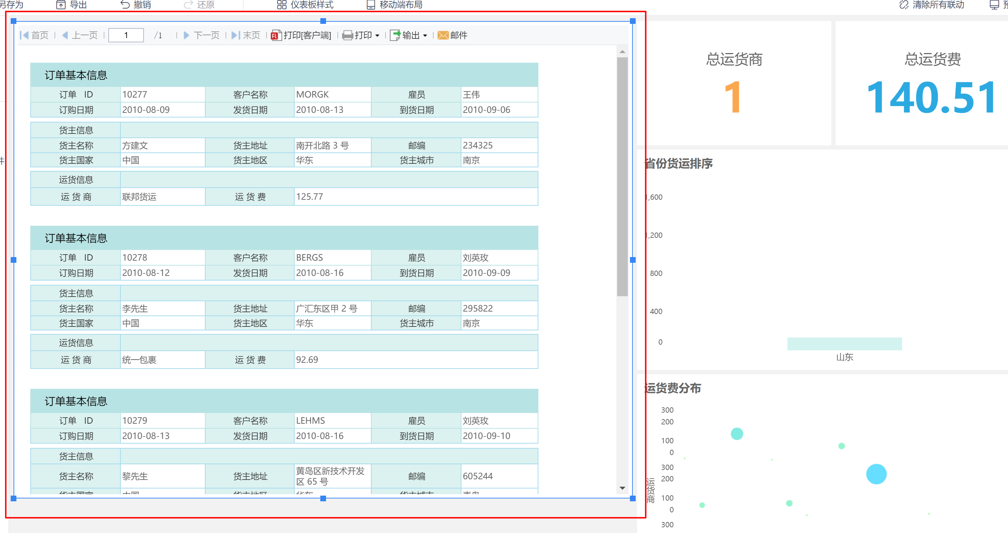This screenshot has height=533, width=1008.
Task: Go to next page (下一页) arrow
Action: tap(187, 35)
